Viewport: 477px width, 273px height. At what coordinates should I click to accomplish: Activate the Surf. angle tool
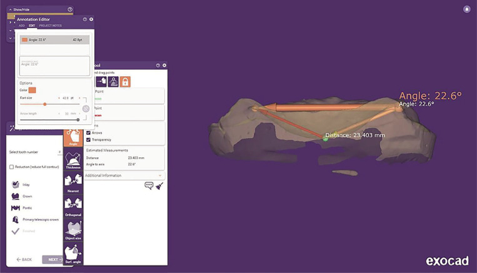pos(73,253)
